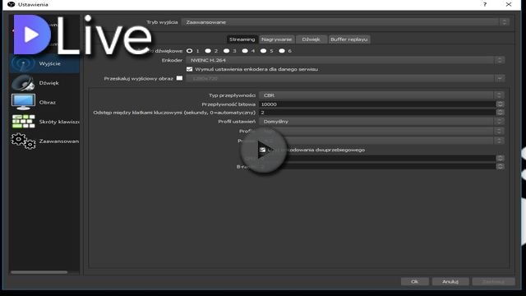
Task: Click the large play button overlay
Action: pos(263,150)
